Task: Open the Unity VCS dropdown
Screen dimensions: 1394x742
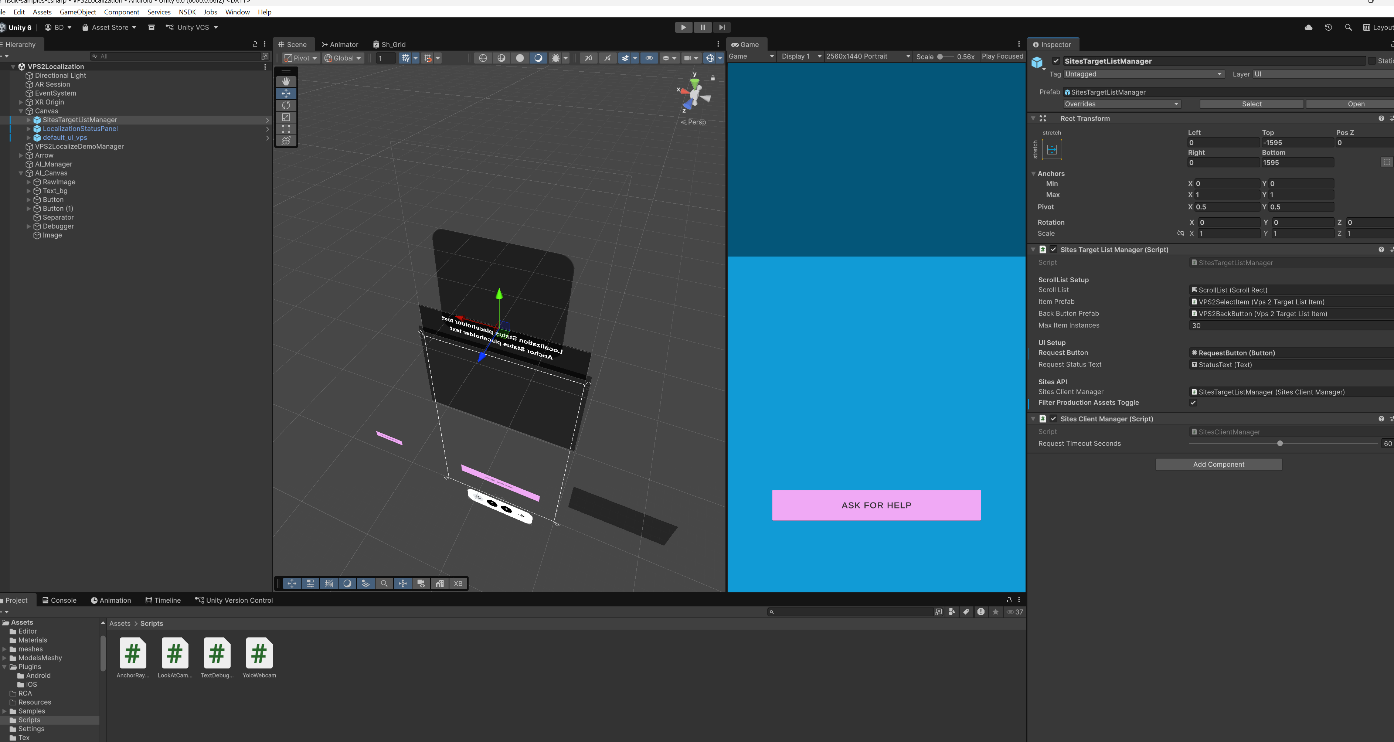Action: 191,28
